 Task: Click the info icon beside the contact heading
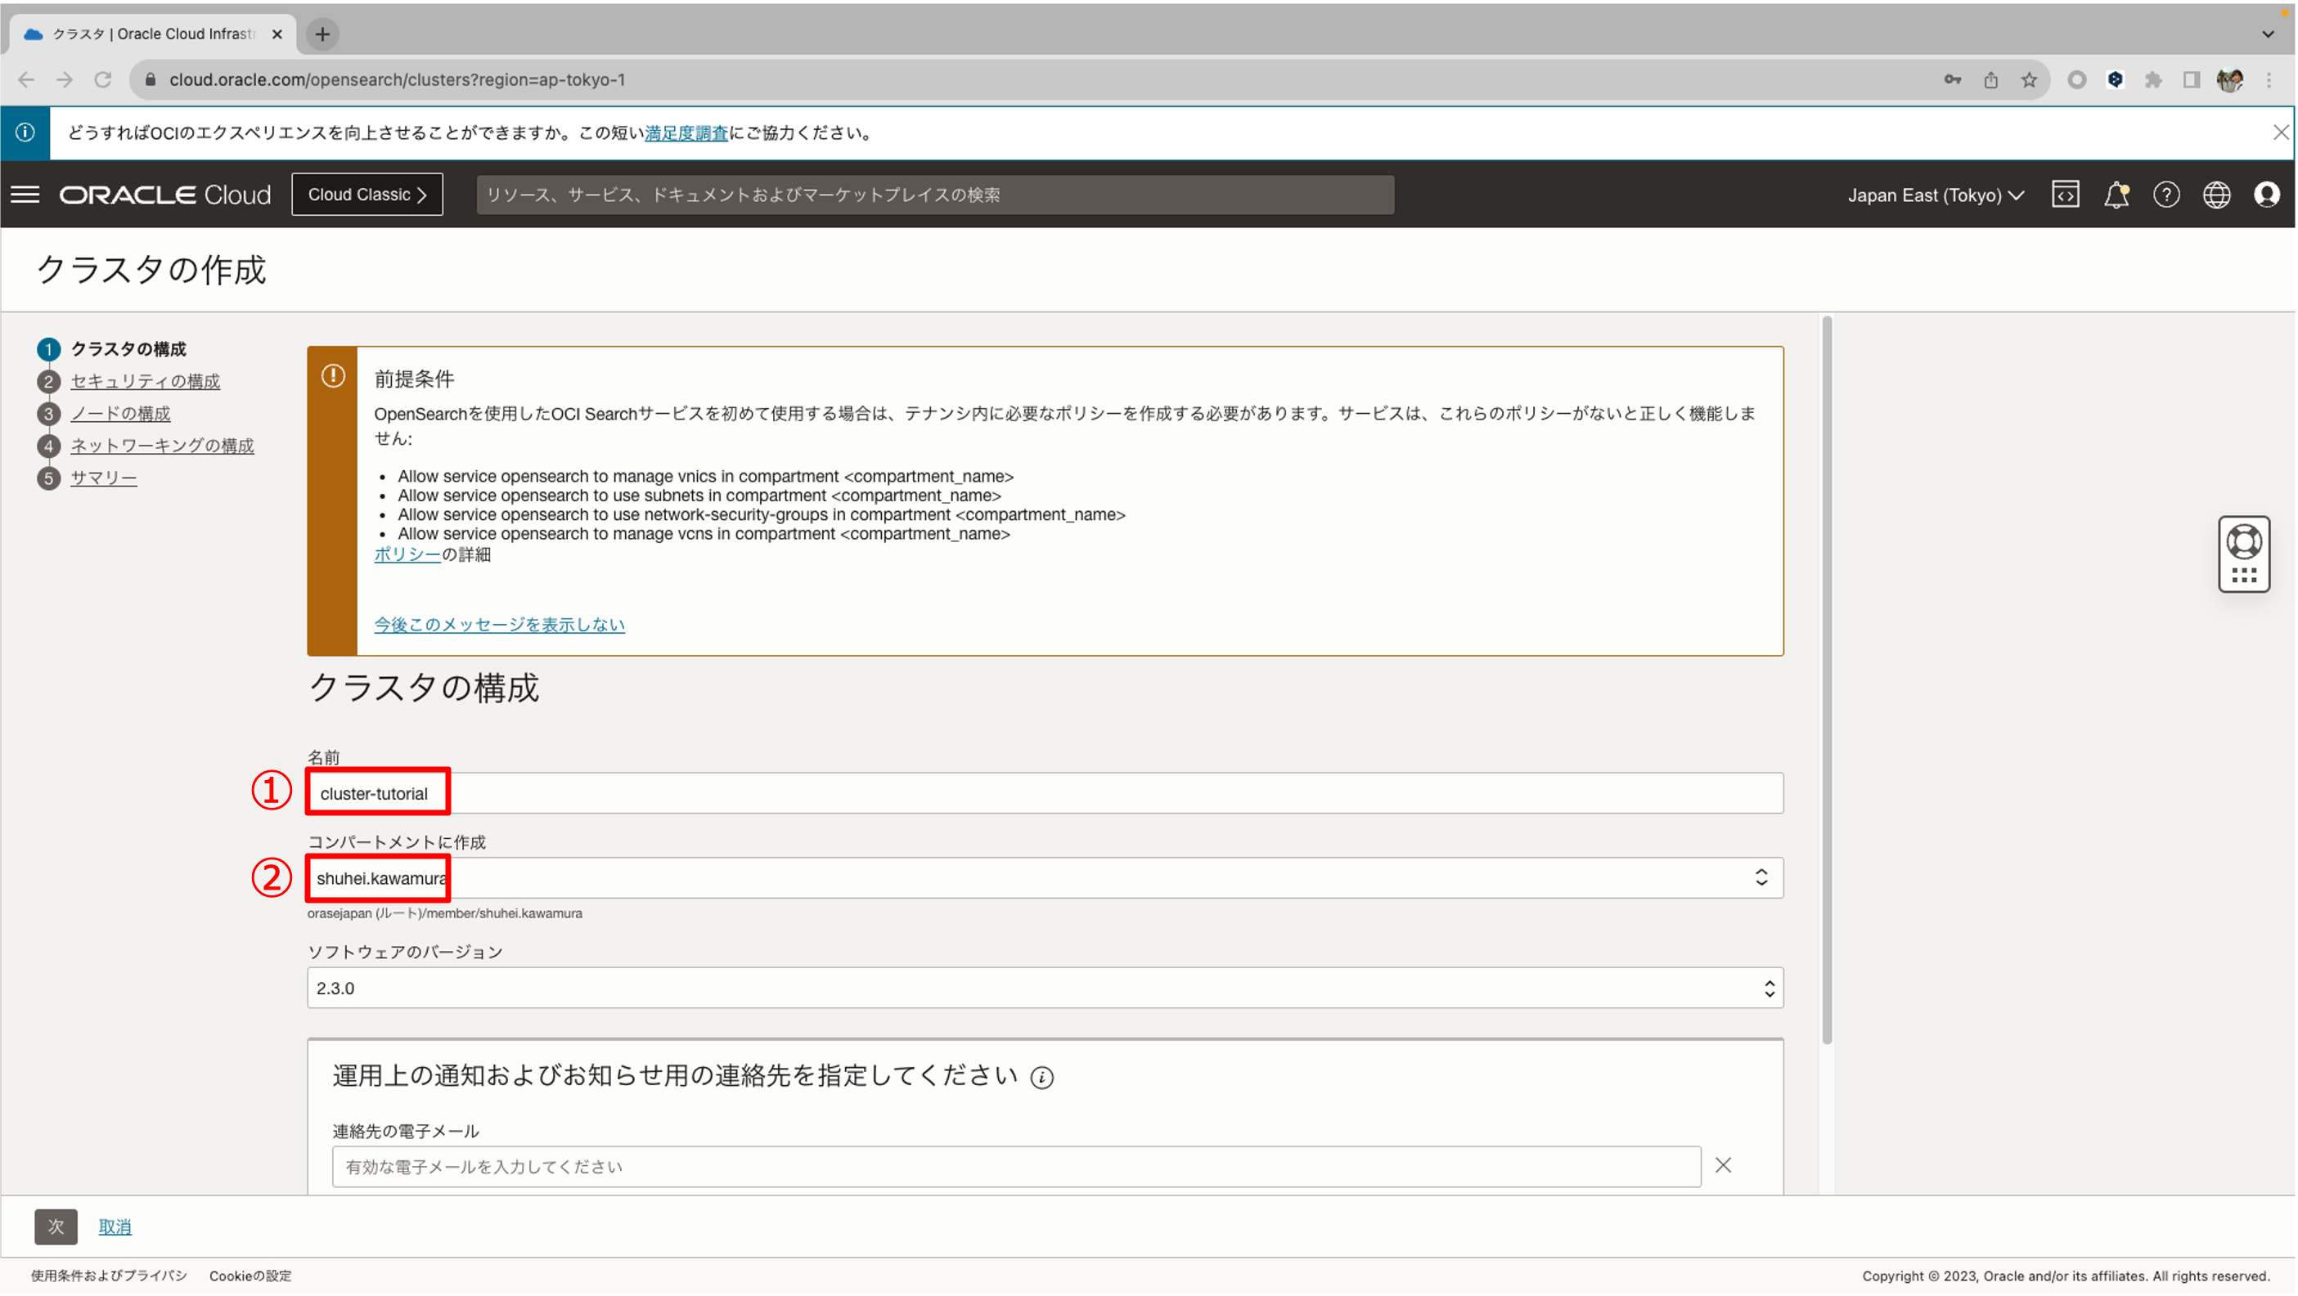tap(1043, 1077)
